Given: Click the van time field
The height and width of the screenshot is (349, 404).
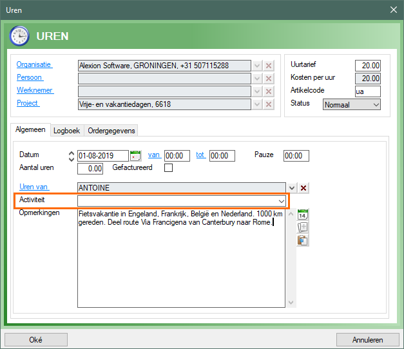Looking at the screenshot, I should tap(177, 156).
